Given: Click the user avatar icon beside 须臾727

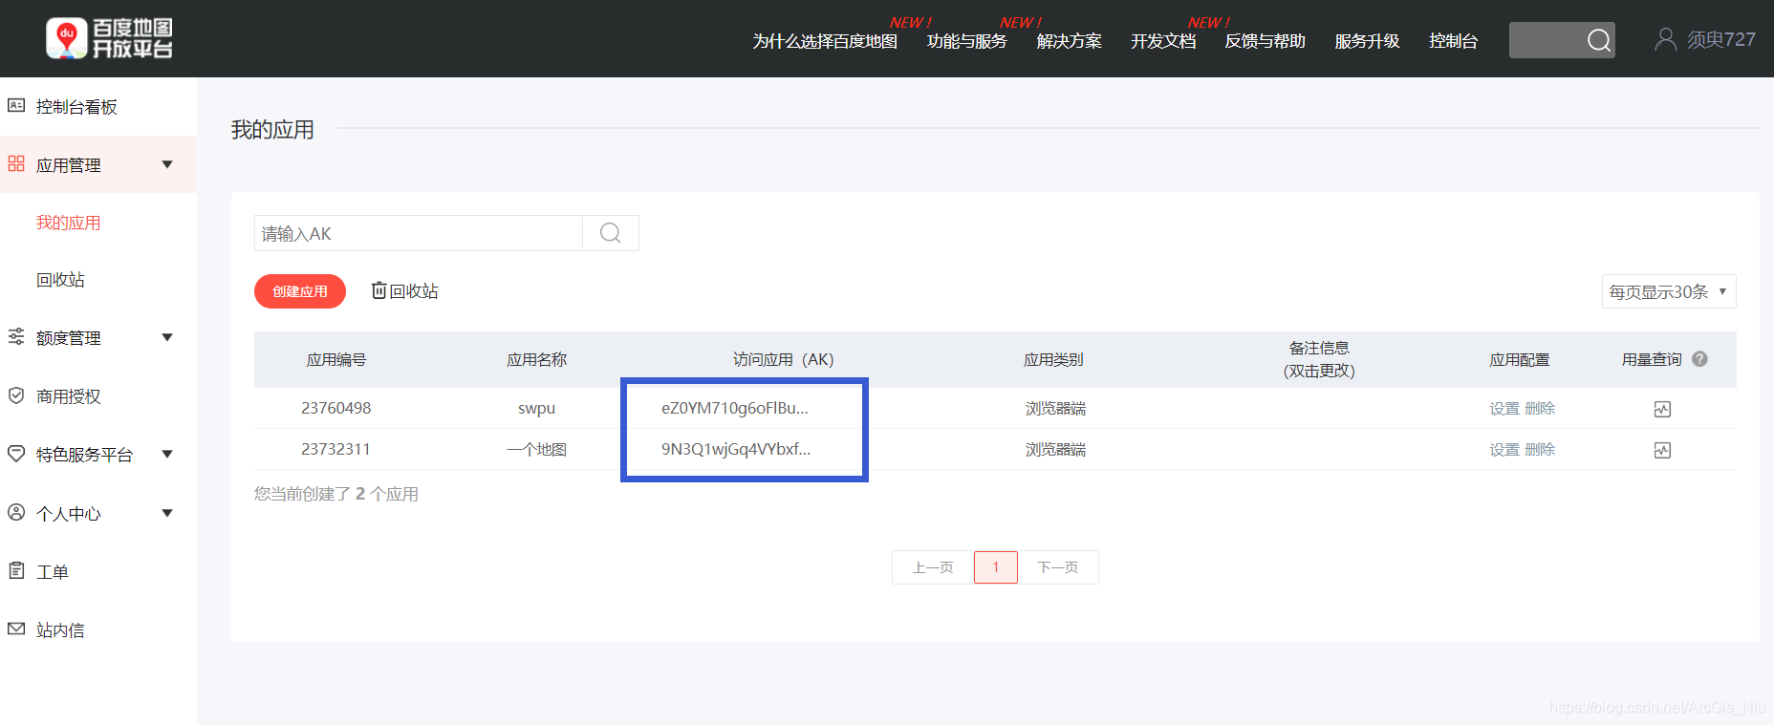Looking at the screenshot, I should coord(1665,39).
